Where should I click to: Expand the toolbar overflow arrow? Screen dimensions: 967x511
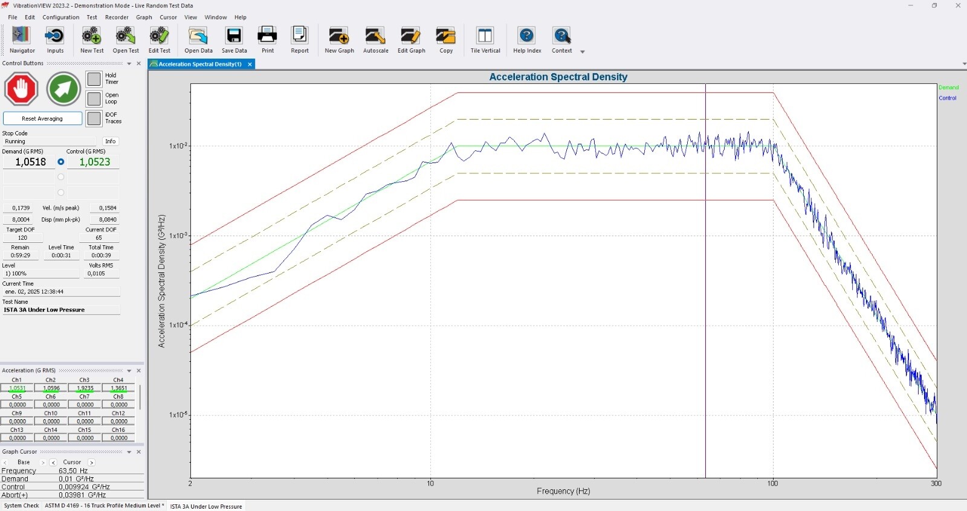click(583, 52)
